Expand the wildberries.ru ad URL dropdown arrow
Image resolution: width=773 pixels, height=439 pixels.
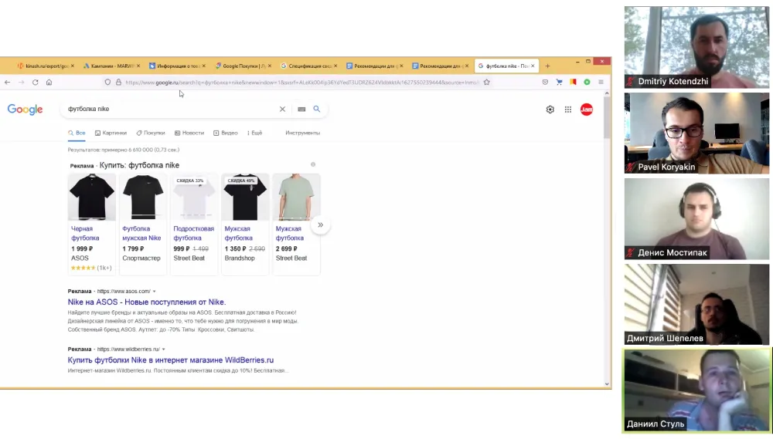pyautogui.click(x=164, y=350)
